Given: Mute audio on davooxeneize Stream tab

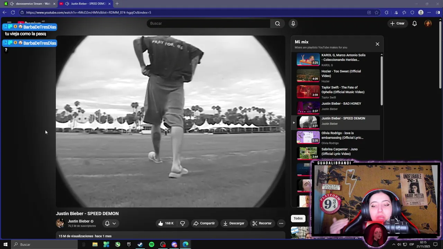Looking at the screenshot, I should pos(12,3).
